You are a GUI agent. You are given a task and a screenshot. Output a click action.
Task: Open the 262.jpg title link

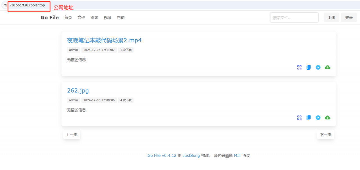pos(78,90)
